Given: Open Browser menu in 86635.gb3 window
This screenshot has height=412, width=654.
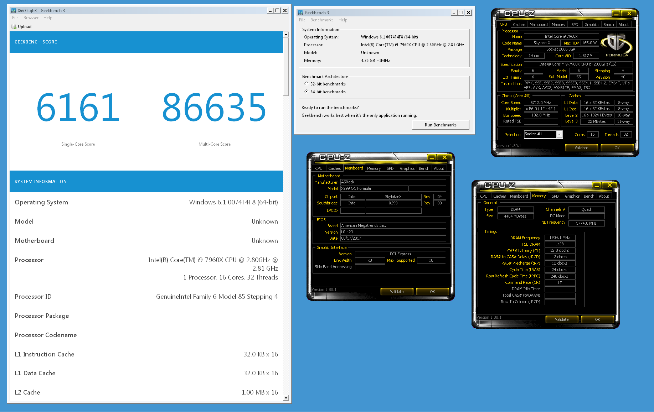Looking at the screenshot, I should [x=31, y=18].
